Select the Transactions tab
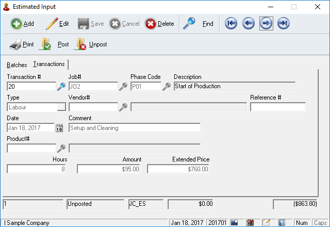 [49, 64]
